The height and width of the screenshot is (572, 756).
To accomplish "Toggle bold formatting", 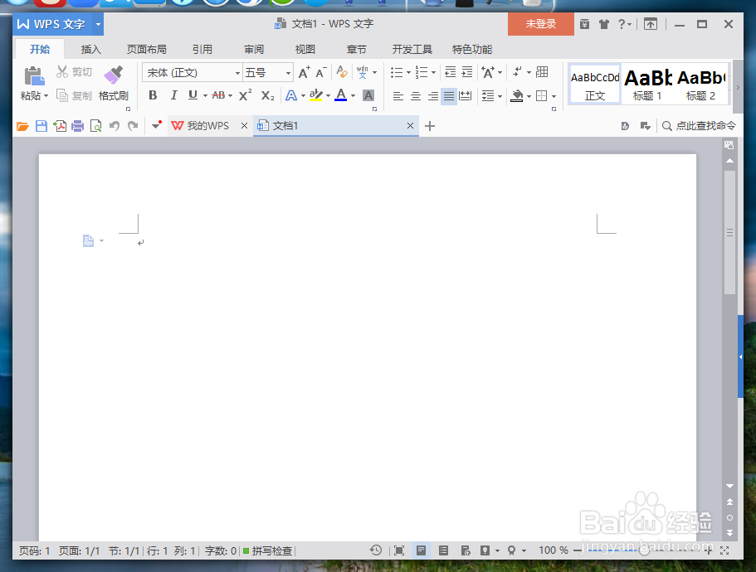I will click(x=153, y=96).
